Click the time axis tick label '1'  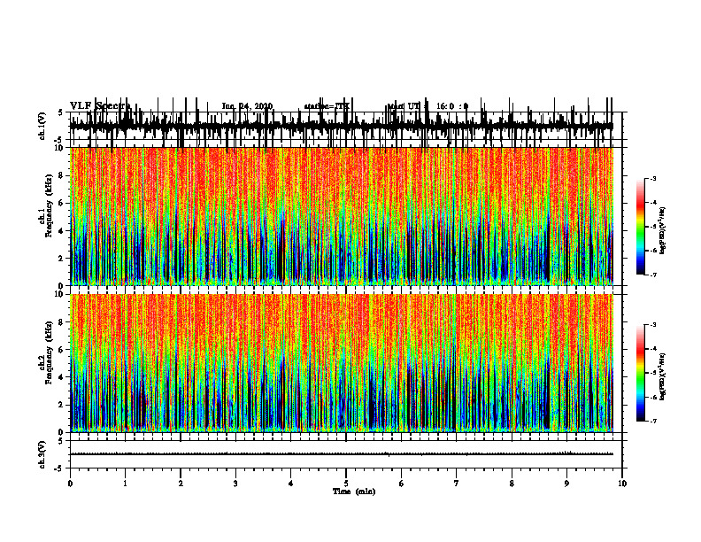(125, 484)
